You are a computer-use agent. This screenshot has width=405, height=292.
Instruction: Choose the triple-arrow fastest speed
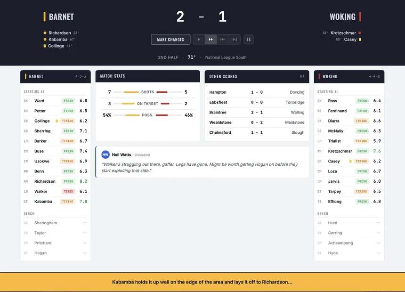[x=223, y=40]
